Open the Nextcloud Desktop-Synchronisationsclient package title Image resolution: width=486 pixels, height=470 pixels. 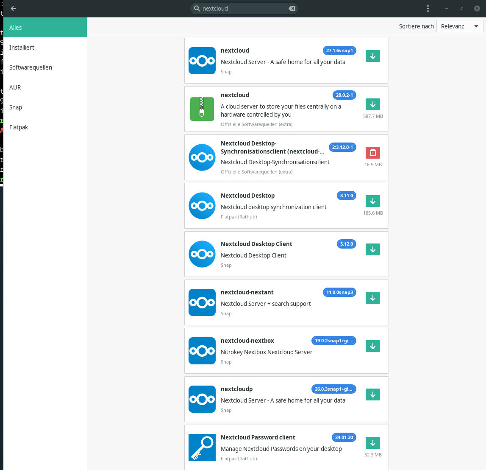click(272, 147)
